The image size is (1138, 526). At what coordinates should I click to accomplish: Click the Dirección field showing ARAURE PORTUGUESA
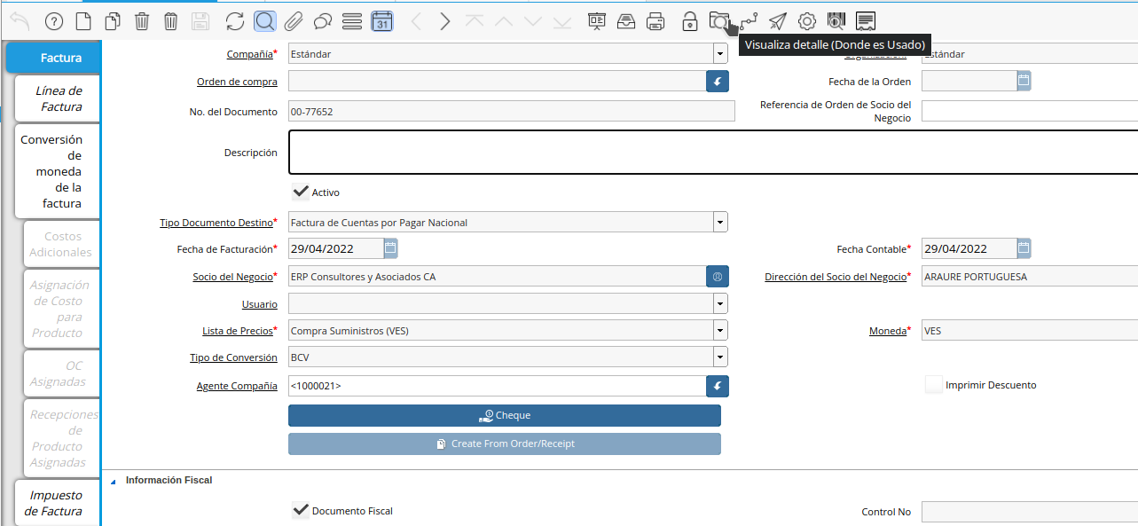pyautogui.click(x=1030, y=277)
